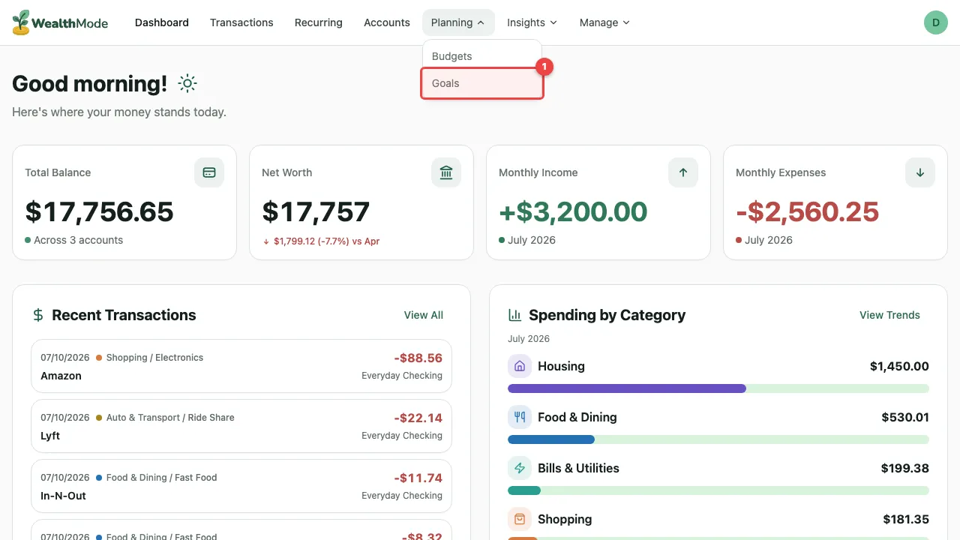Click the Shopping bag icon

pos(520,519)
